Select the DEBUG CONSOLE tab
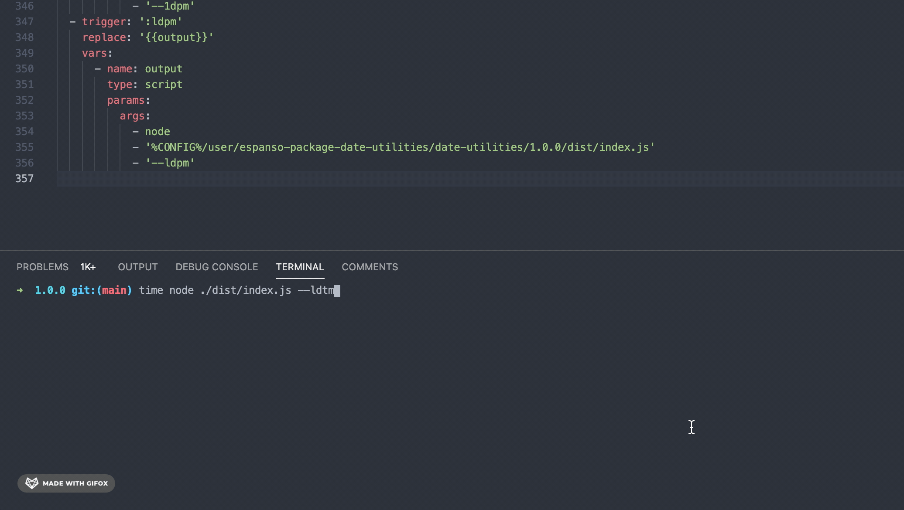 [216, 267]
